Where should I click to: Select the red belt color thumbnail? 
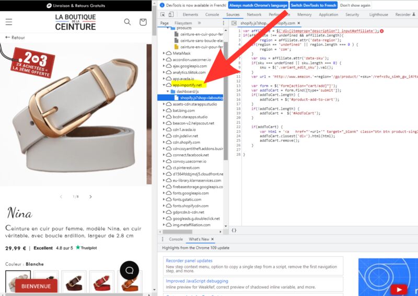click(102, 282)
